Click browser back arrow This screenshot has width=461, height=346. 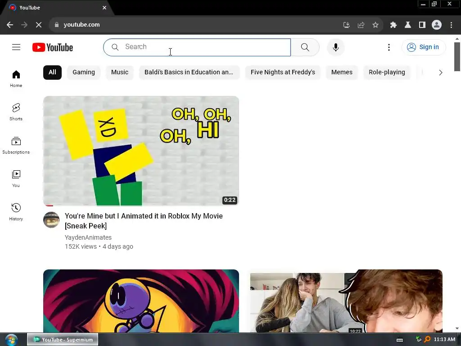click(x=10, y=25)
